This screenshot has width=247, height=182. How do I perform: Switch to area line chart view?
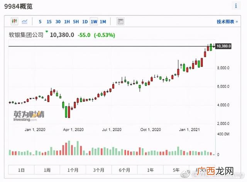(25, 21)
